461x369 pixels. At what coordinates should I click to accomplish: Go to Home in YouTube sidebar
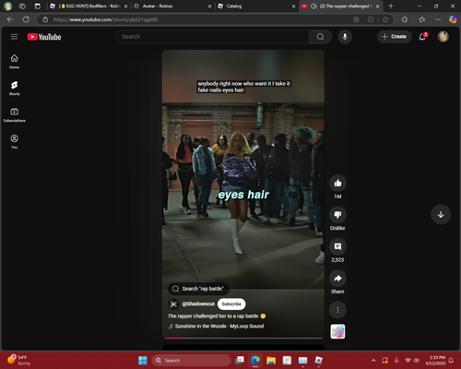pyautogui.click(x=14, y=62)
